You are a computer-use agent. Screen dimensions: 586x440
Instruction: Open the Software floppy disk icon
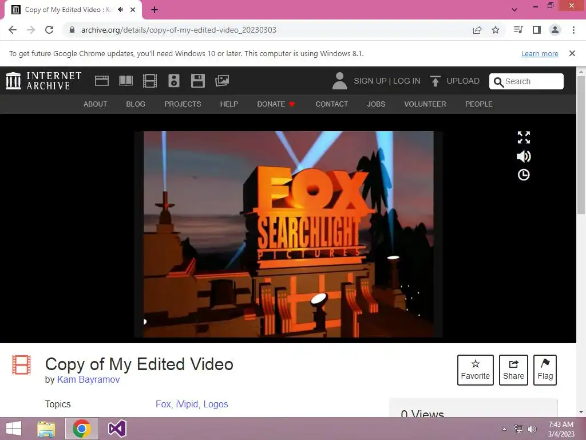pos(197,81)
